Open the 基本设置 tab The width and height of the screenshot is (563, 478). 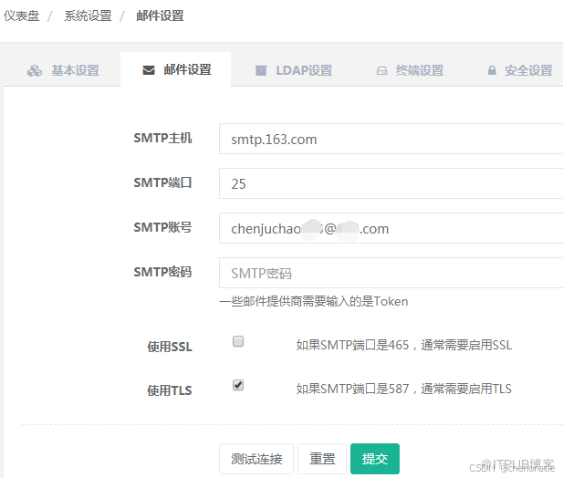63,70
